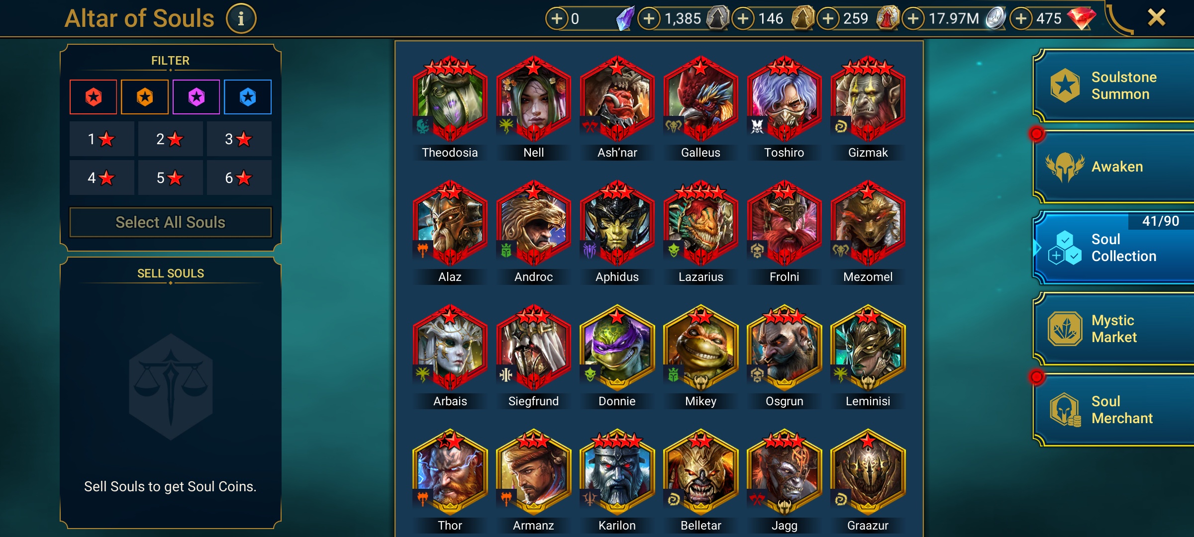Close the Altar of Souls screen
1194x537 pixels.
(1157, 18)
